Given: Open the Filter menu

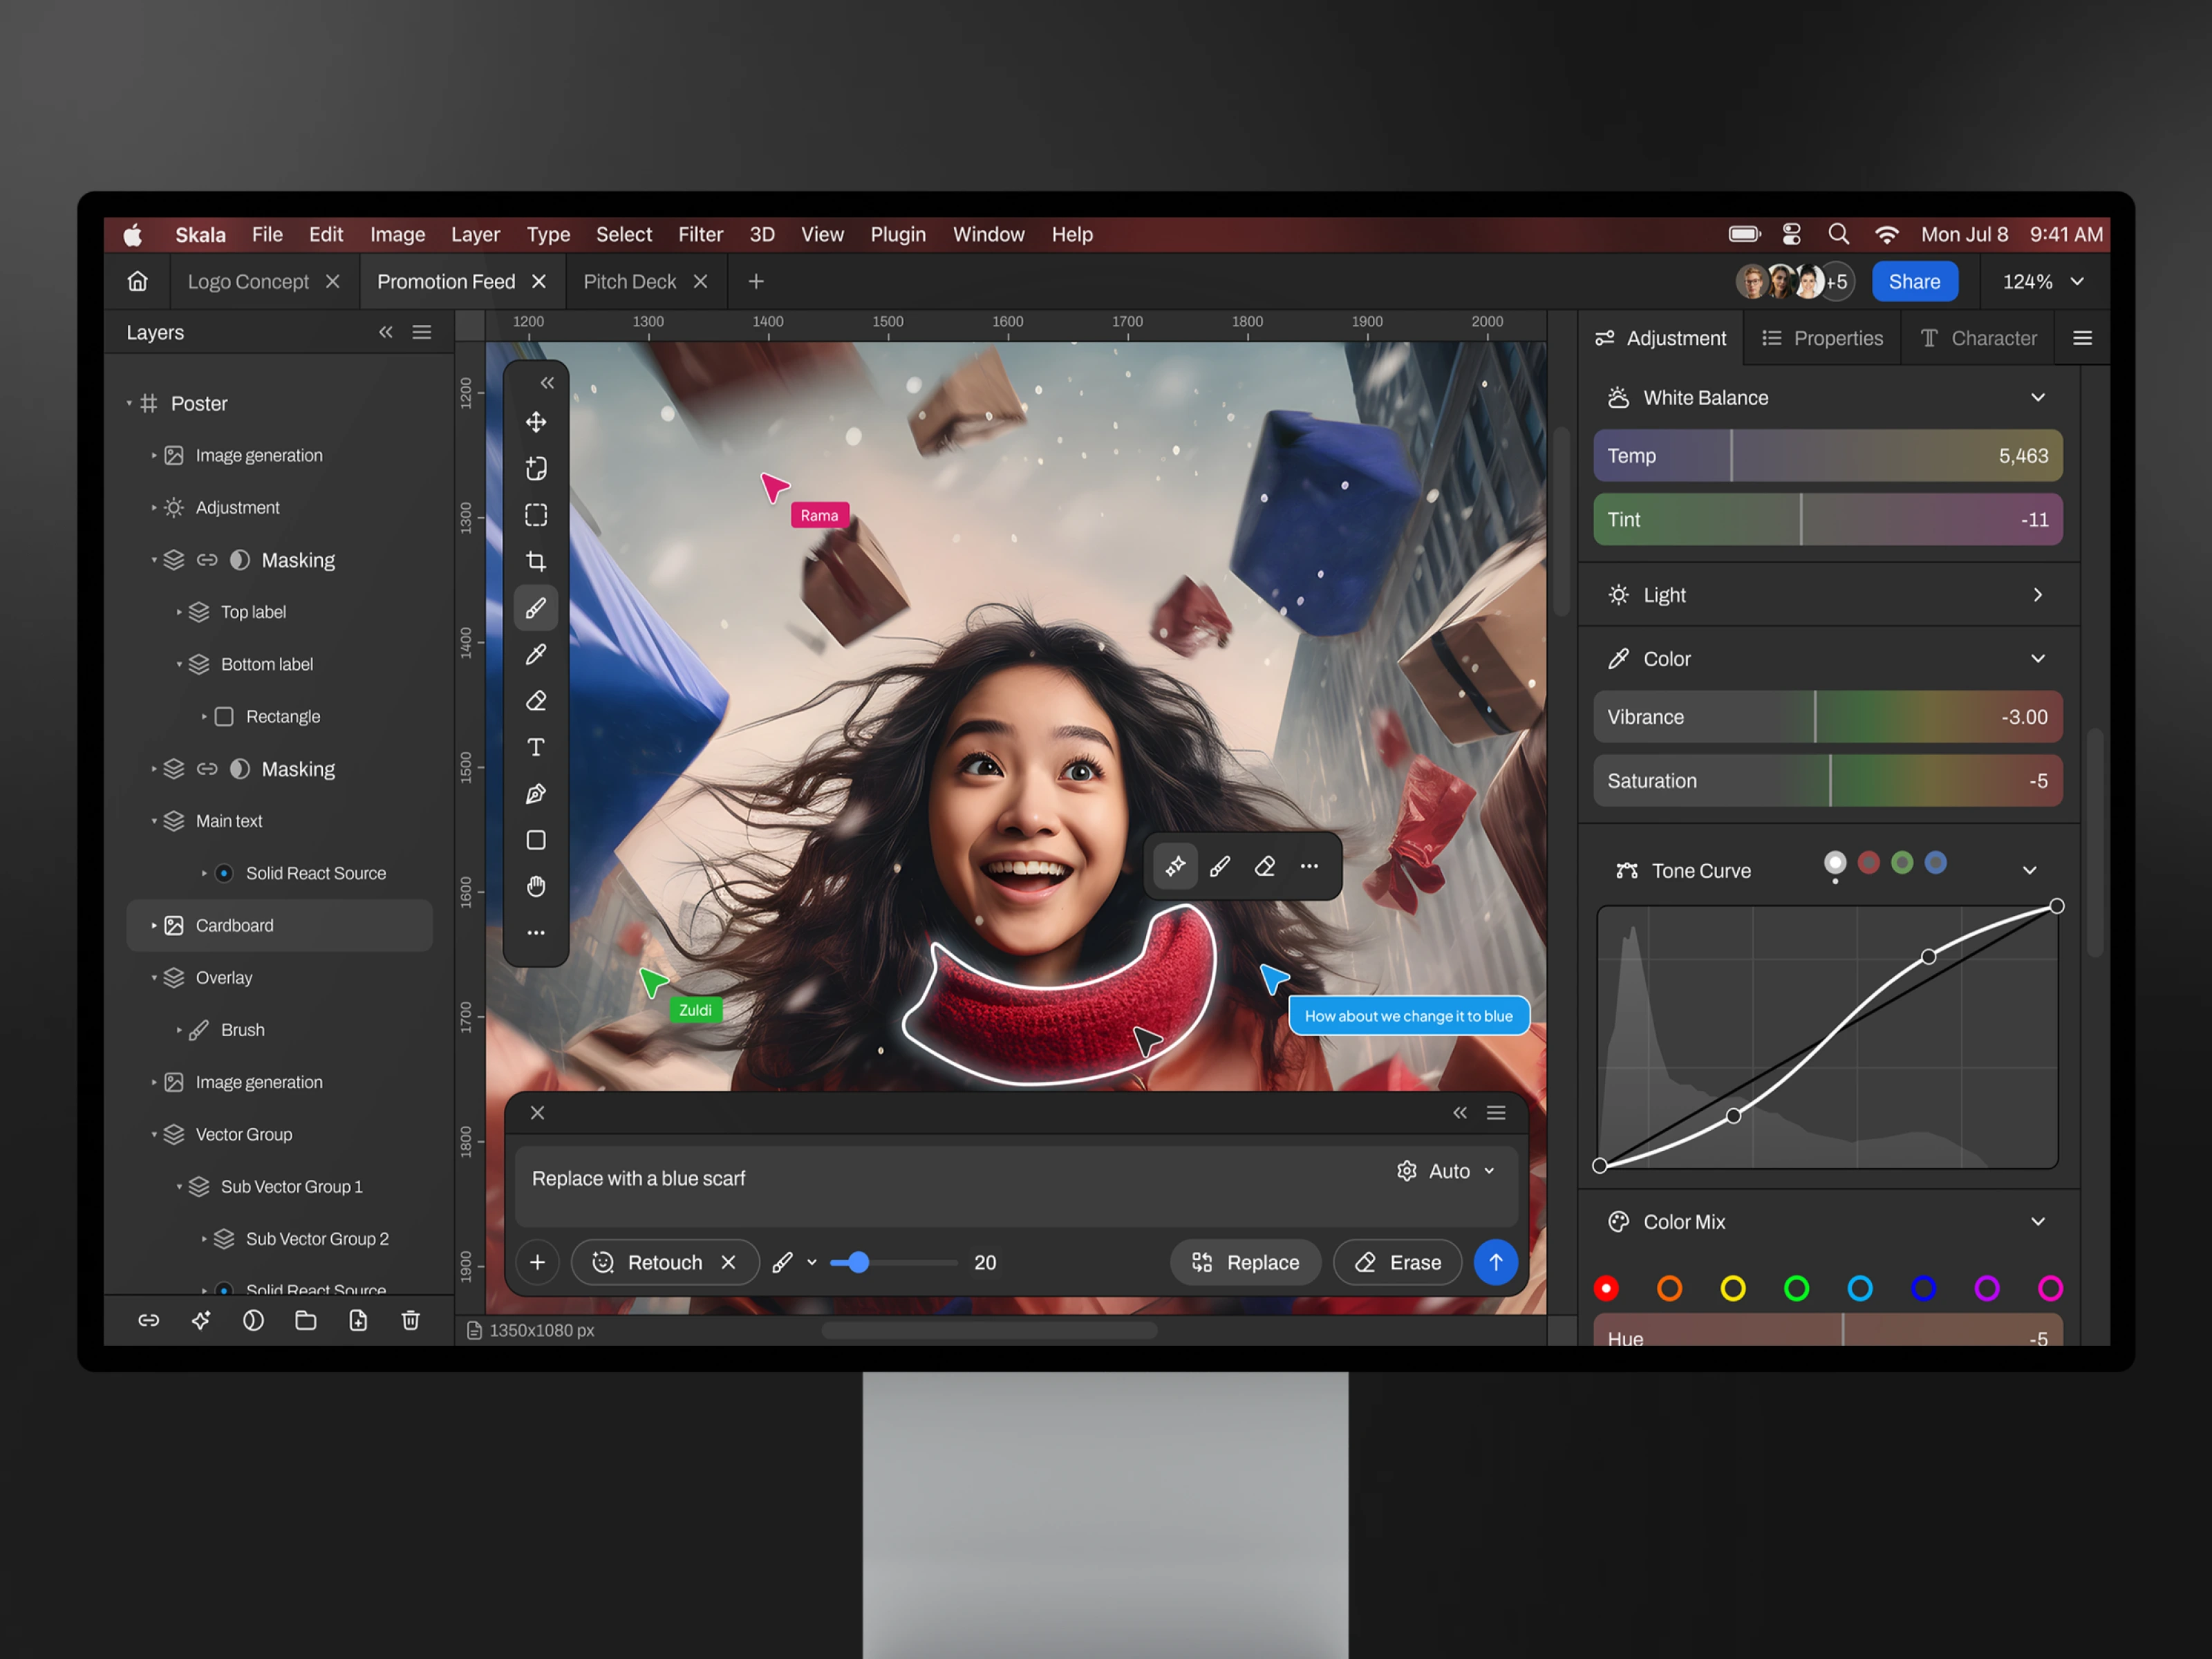Looking at the screenshot, I should point(700,234).
